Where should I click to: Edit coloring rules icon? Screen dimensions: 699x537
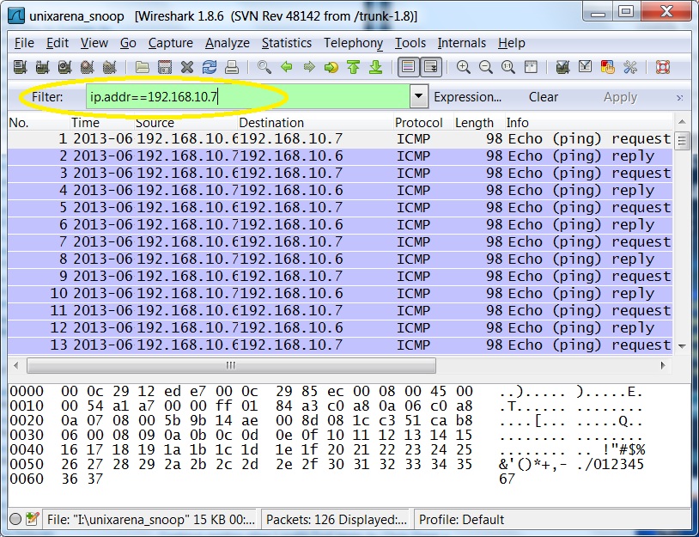coord(608,67)
